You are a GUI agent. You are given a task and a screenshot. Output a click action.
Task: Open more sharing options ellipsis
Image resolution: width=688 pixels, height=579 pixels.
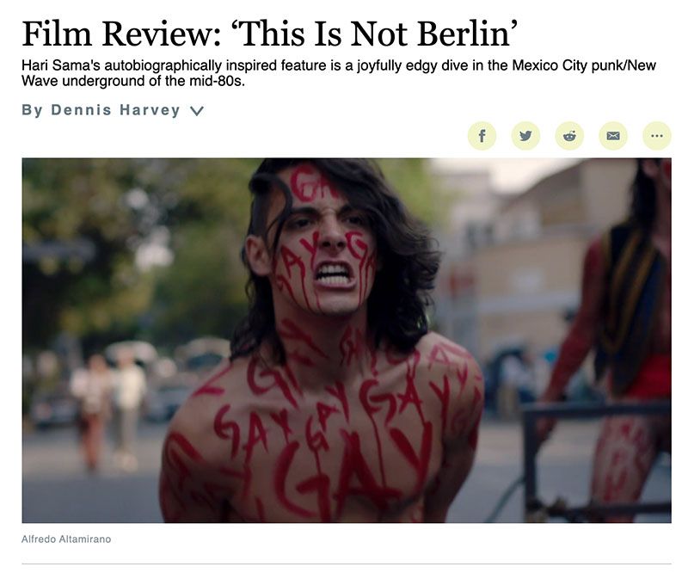click(657, 136)
